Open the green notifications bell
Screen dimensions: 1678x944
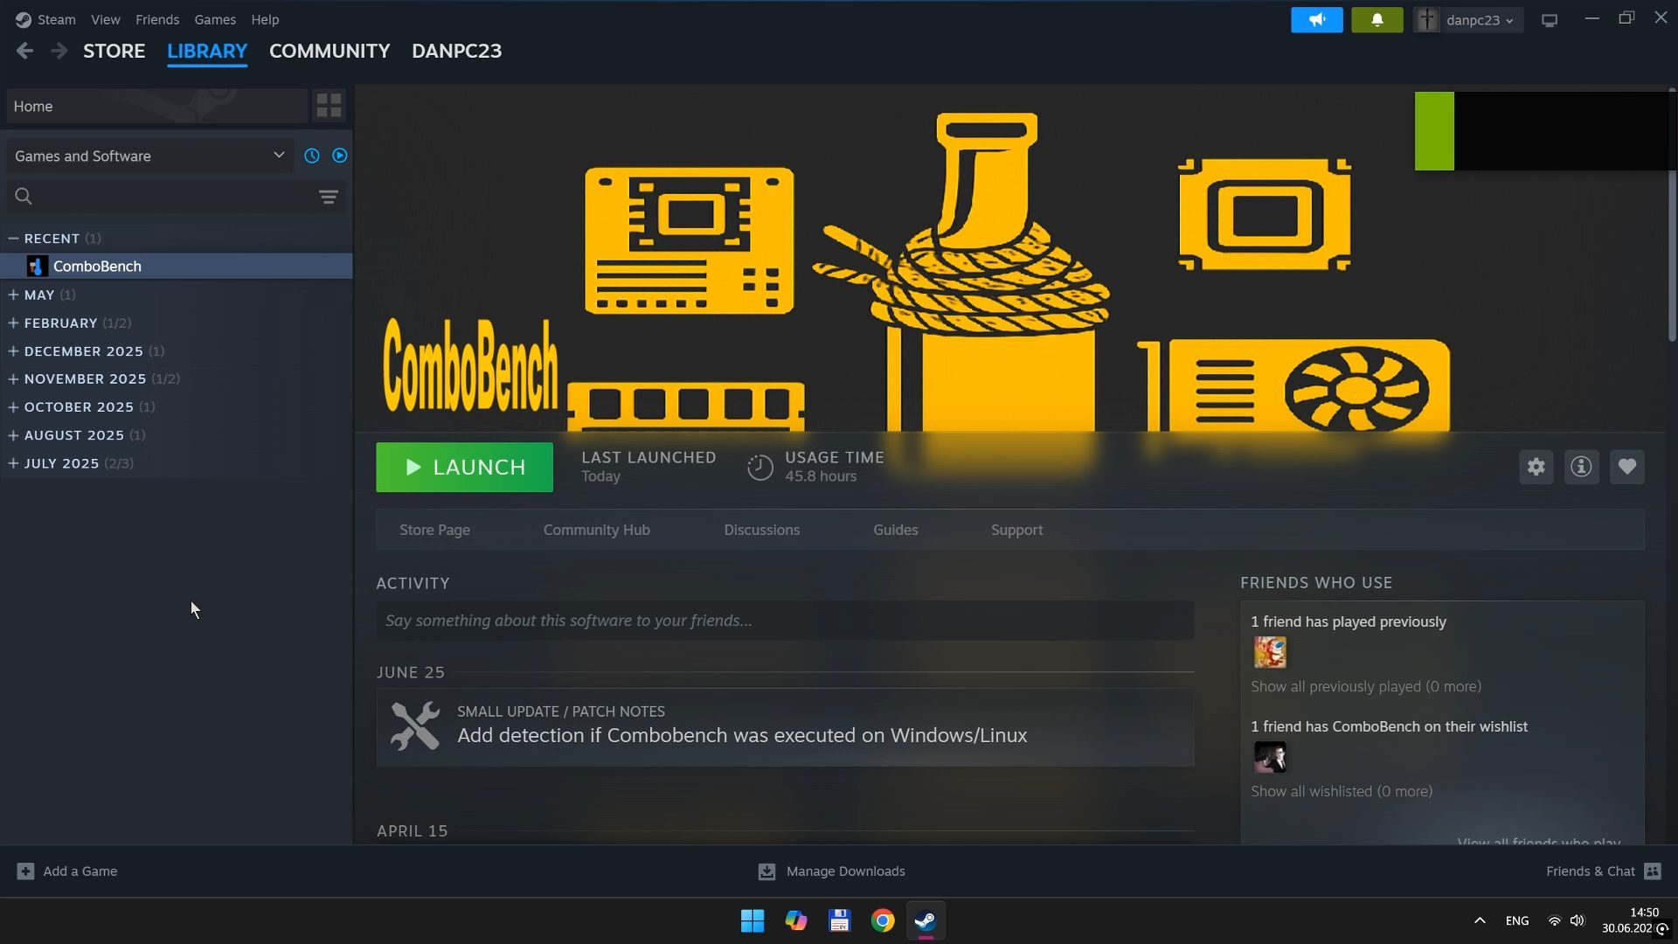1376,19
